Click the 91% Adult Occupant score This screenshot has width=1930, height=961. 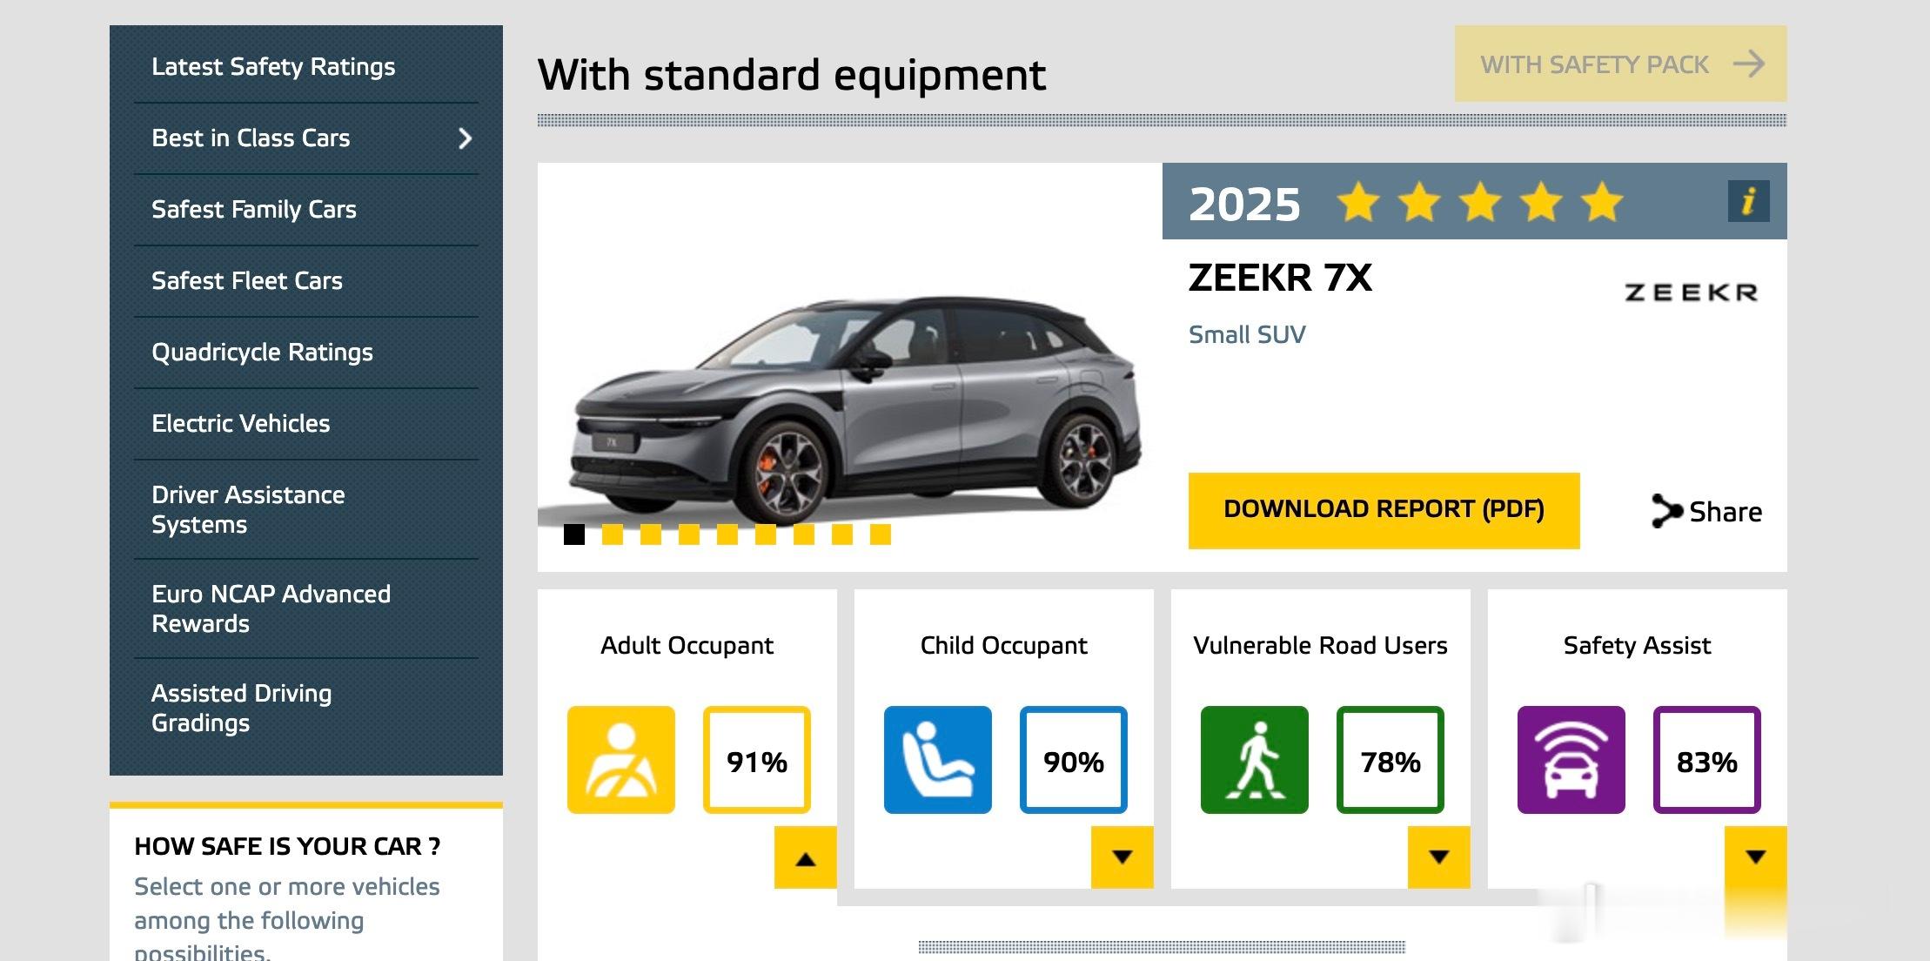[757, 760]
